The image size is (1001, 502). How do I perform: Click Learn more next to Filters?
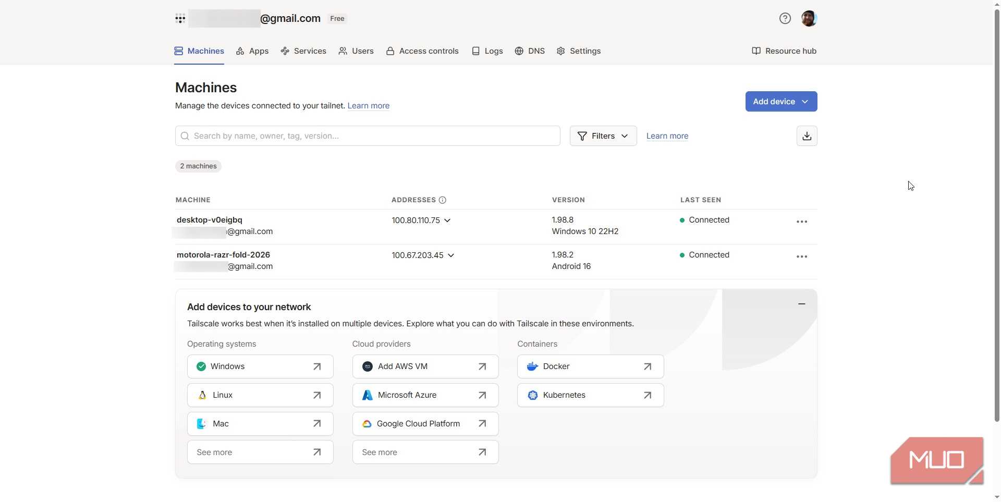point(667,136)
